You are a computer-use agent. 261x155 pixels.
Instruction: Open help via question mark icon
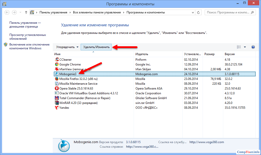[253, 47]
